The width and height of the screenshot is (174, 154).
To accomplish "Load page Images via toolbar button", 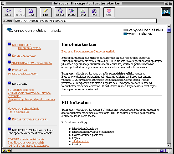I will [72, 12].
